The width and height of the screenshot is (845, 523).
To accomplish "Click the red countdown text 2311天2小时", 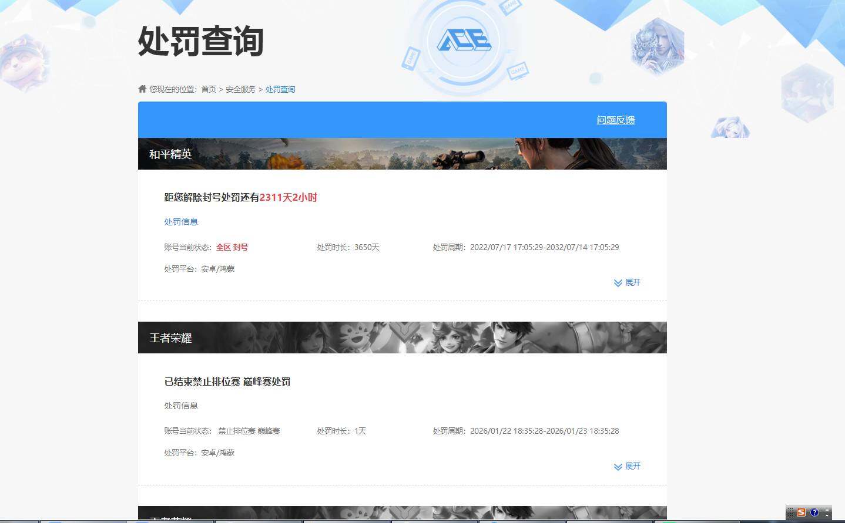I will point(289,197).
